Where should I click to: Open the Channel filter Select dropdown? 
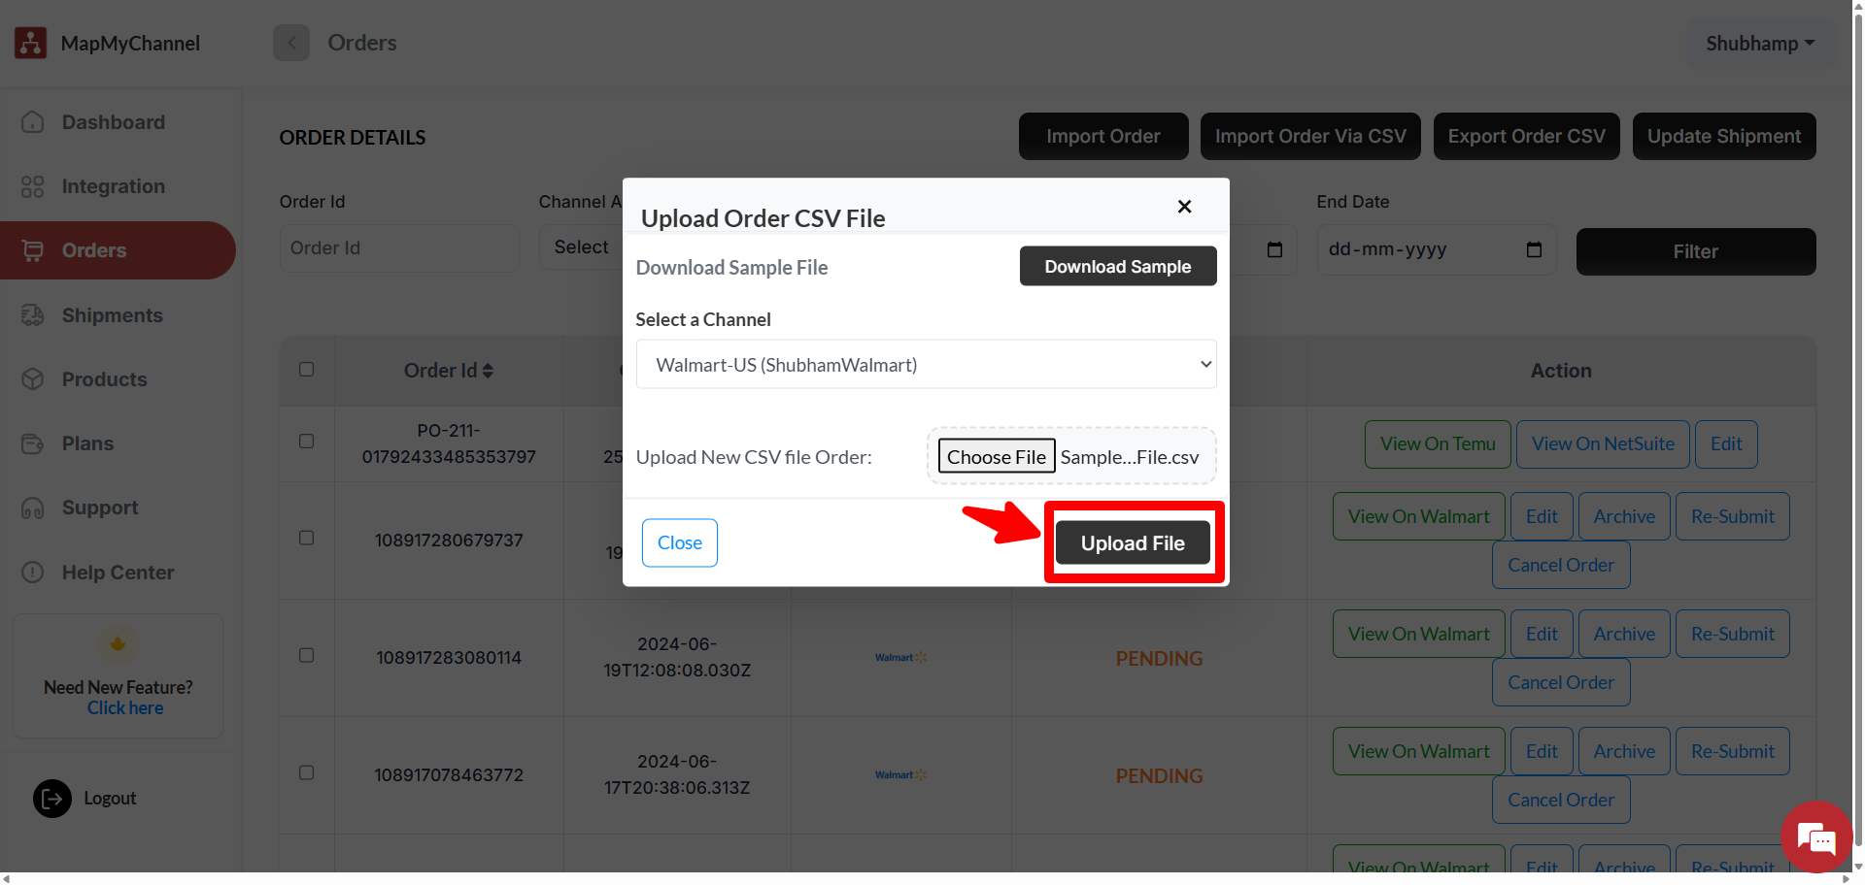[x=581, y=248]
